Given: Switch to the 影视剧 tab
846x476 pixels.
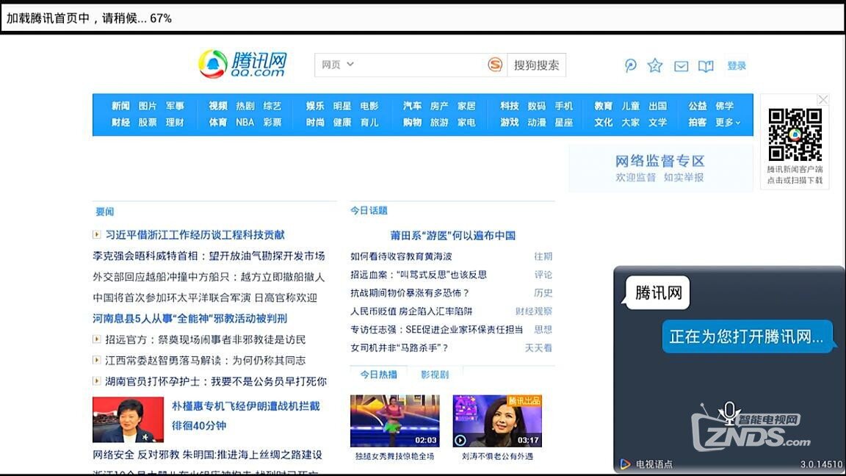Looking at the screenshot, I should click(435, 375).
